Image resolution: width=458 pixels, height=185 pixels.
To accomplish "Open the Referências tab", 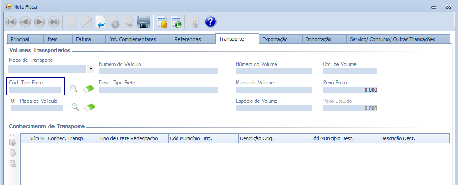I will [x=193, y=39].
